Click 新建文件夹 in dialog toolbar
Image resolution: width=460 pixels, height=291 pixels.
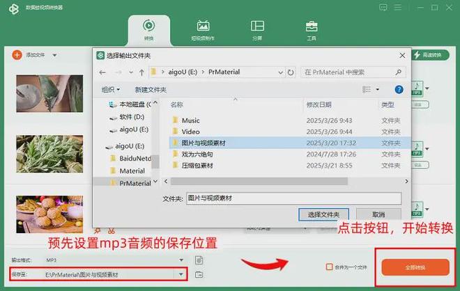(x=151, y=90)
